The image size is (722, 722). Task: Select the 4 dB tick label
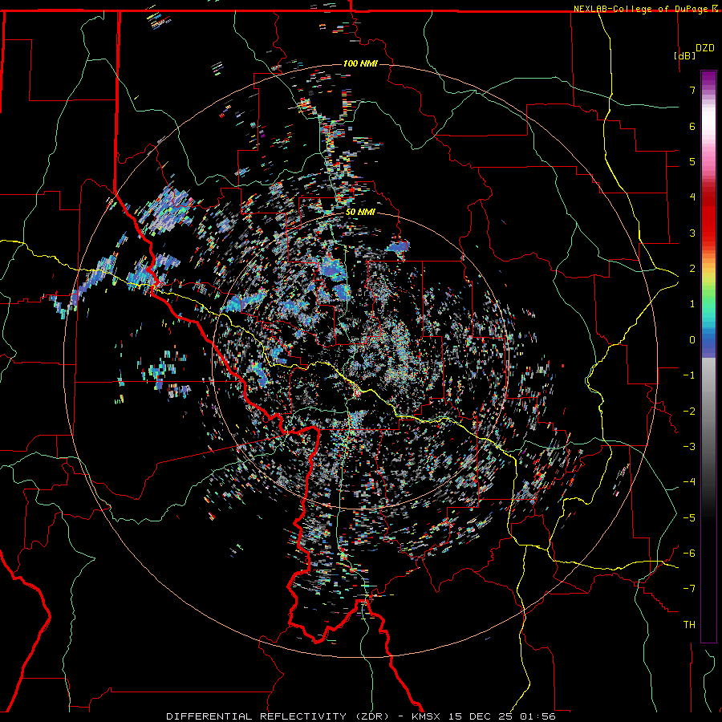(692, 197)
